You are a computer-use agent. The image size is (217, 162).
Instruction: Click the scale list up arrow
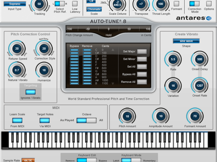[x=113, y=50]
